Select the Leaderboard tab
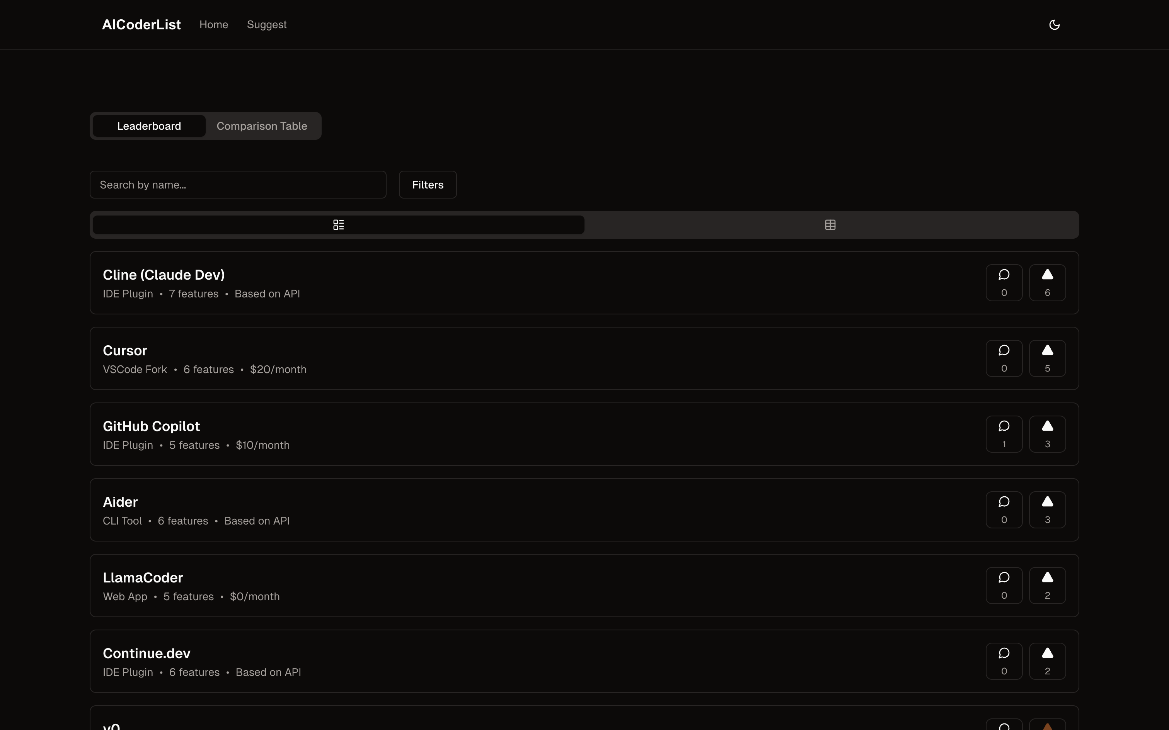The image size is (1169, 730). click(x=149, y=126)
